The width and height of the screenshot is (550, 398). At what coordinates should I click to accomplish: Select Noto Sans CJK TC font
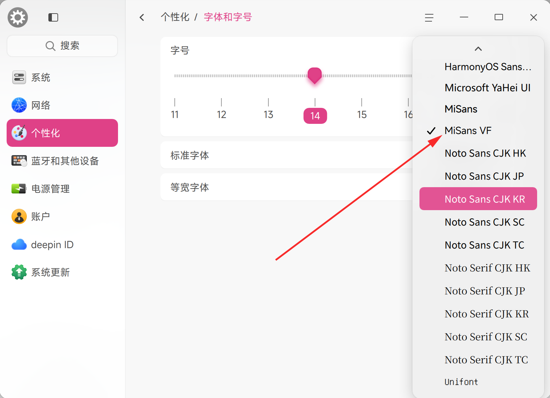pos(478,245)
